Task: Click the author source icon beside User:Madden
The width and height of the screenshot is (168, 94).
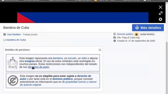Action: 4,34
